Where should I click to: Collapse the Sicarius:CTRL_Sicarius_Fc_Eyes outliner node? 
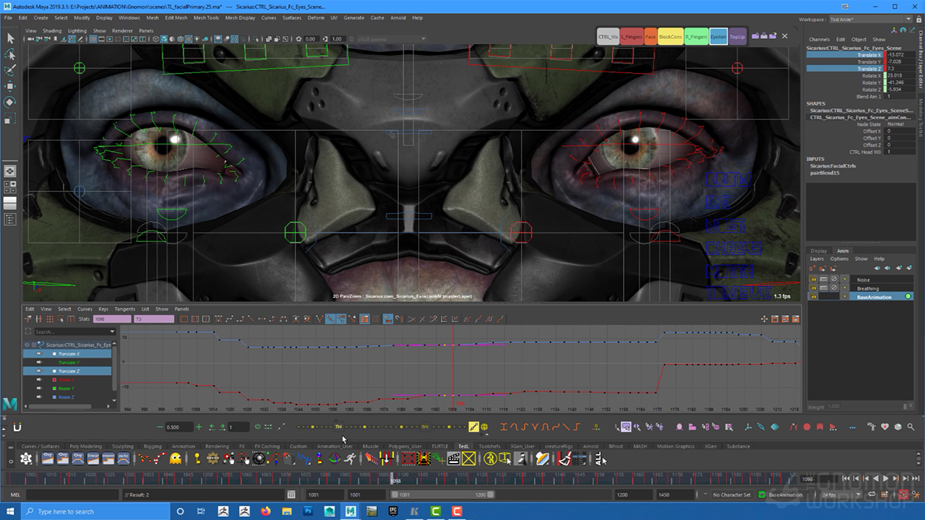pos(27,345)
